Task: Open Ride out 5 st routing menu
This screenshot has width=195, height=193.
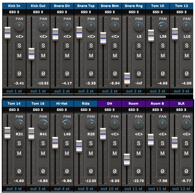Action: tap(86, 189)
